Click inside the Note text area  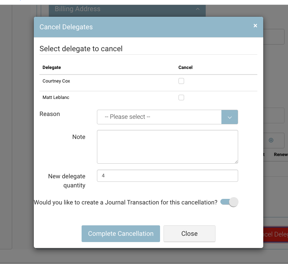point(167,147)
